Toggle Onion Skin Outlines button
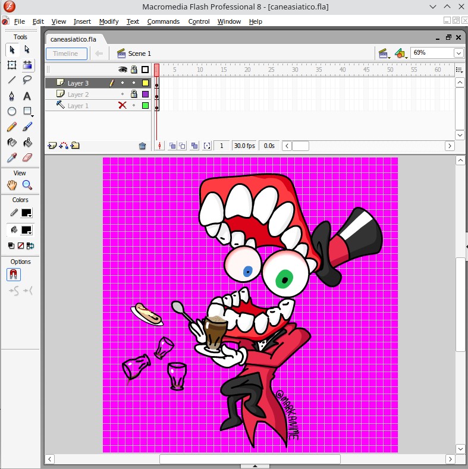This screenshot has width=468, height=469. pos(182,146)
